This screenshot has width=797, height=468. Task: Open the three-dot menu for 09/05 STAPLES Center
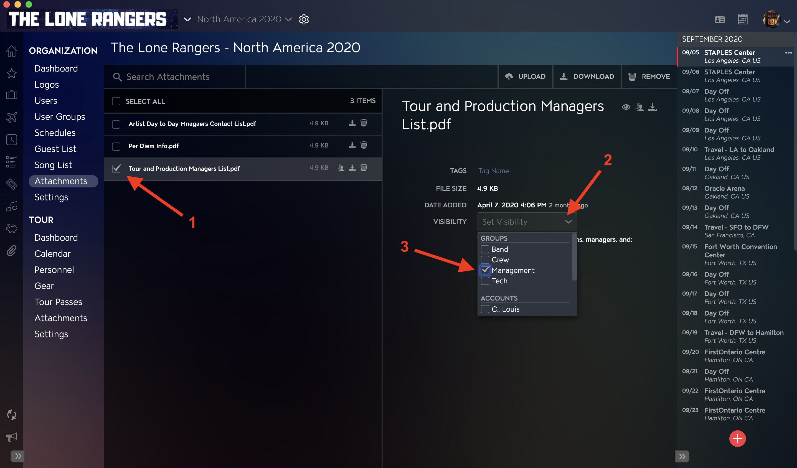point(788,52)
